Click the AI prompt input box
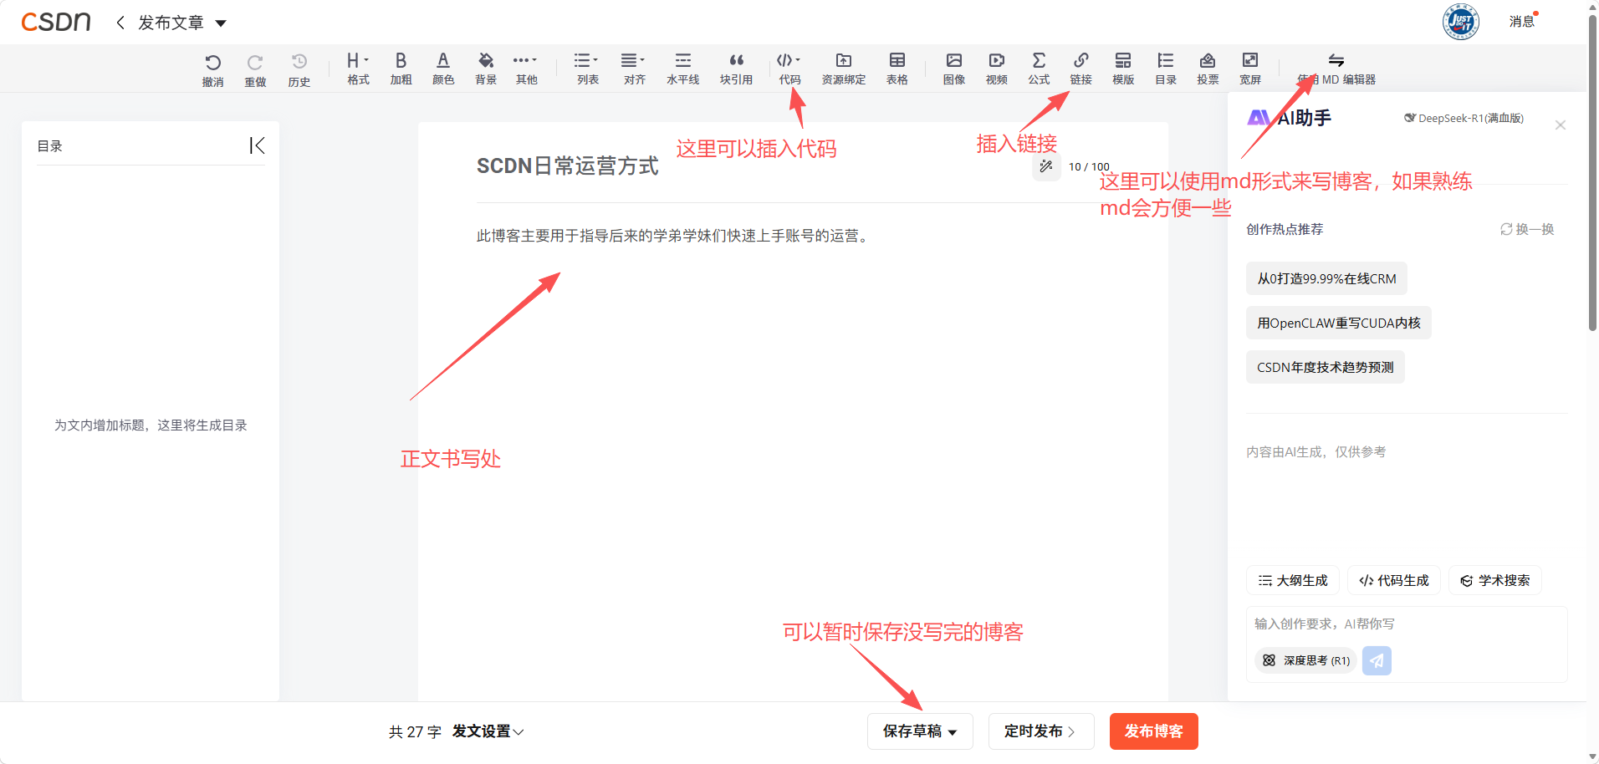The width and height of the screenshot is (1599, 764). (1406, 624)
